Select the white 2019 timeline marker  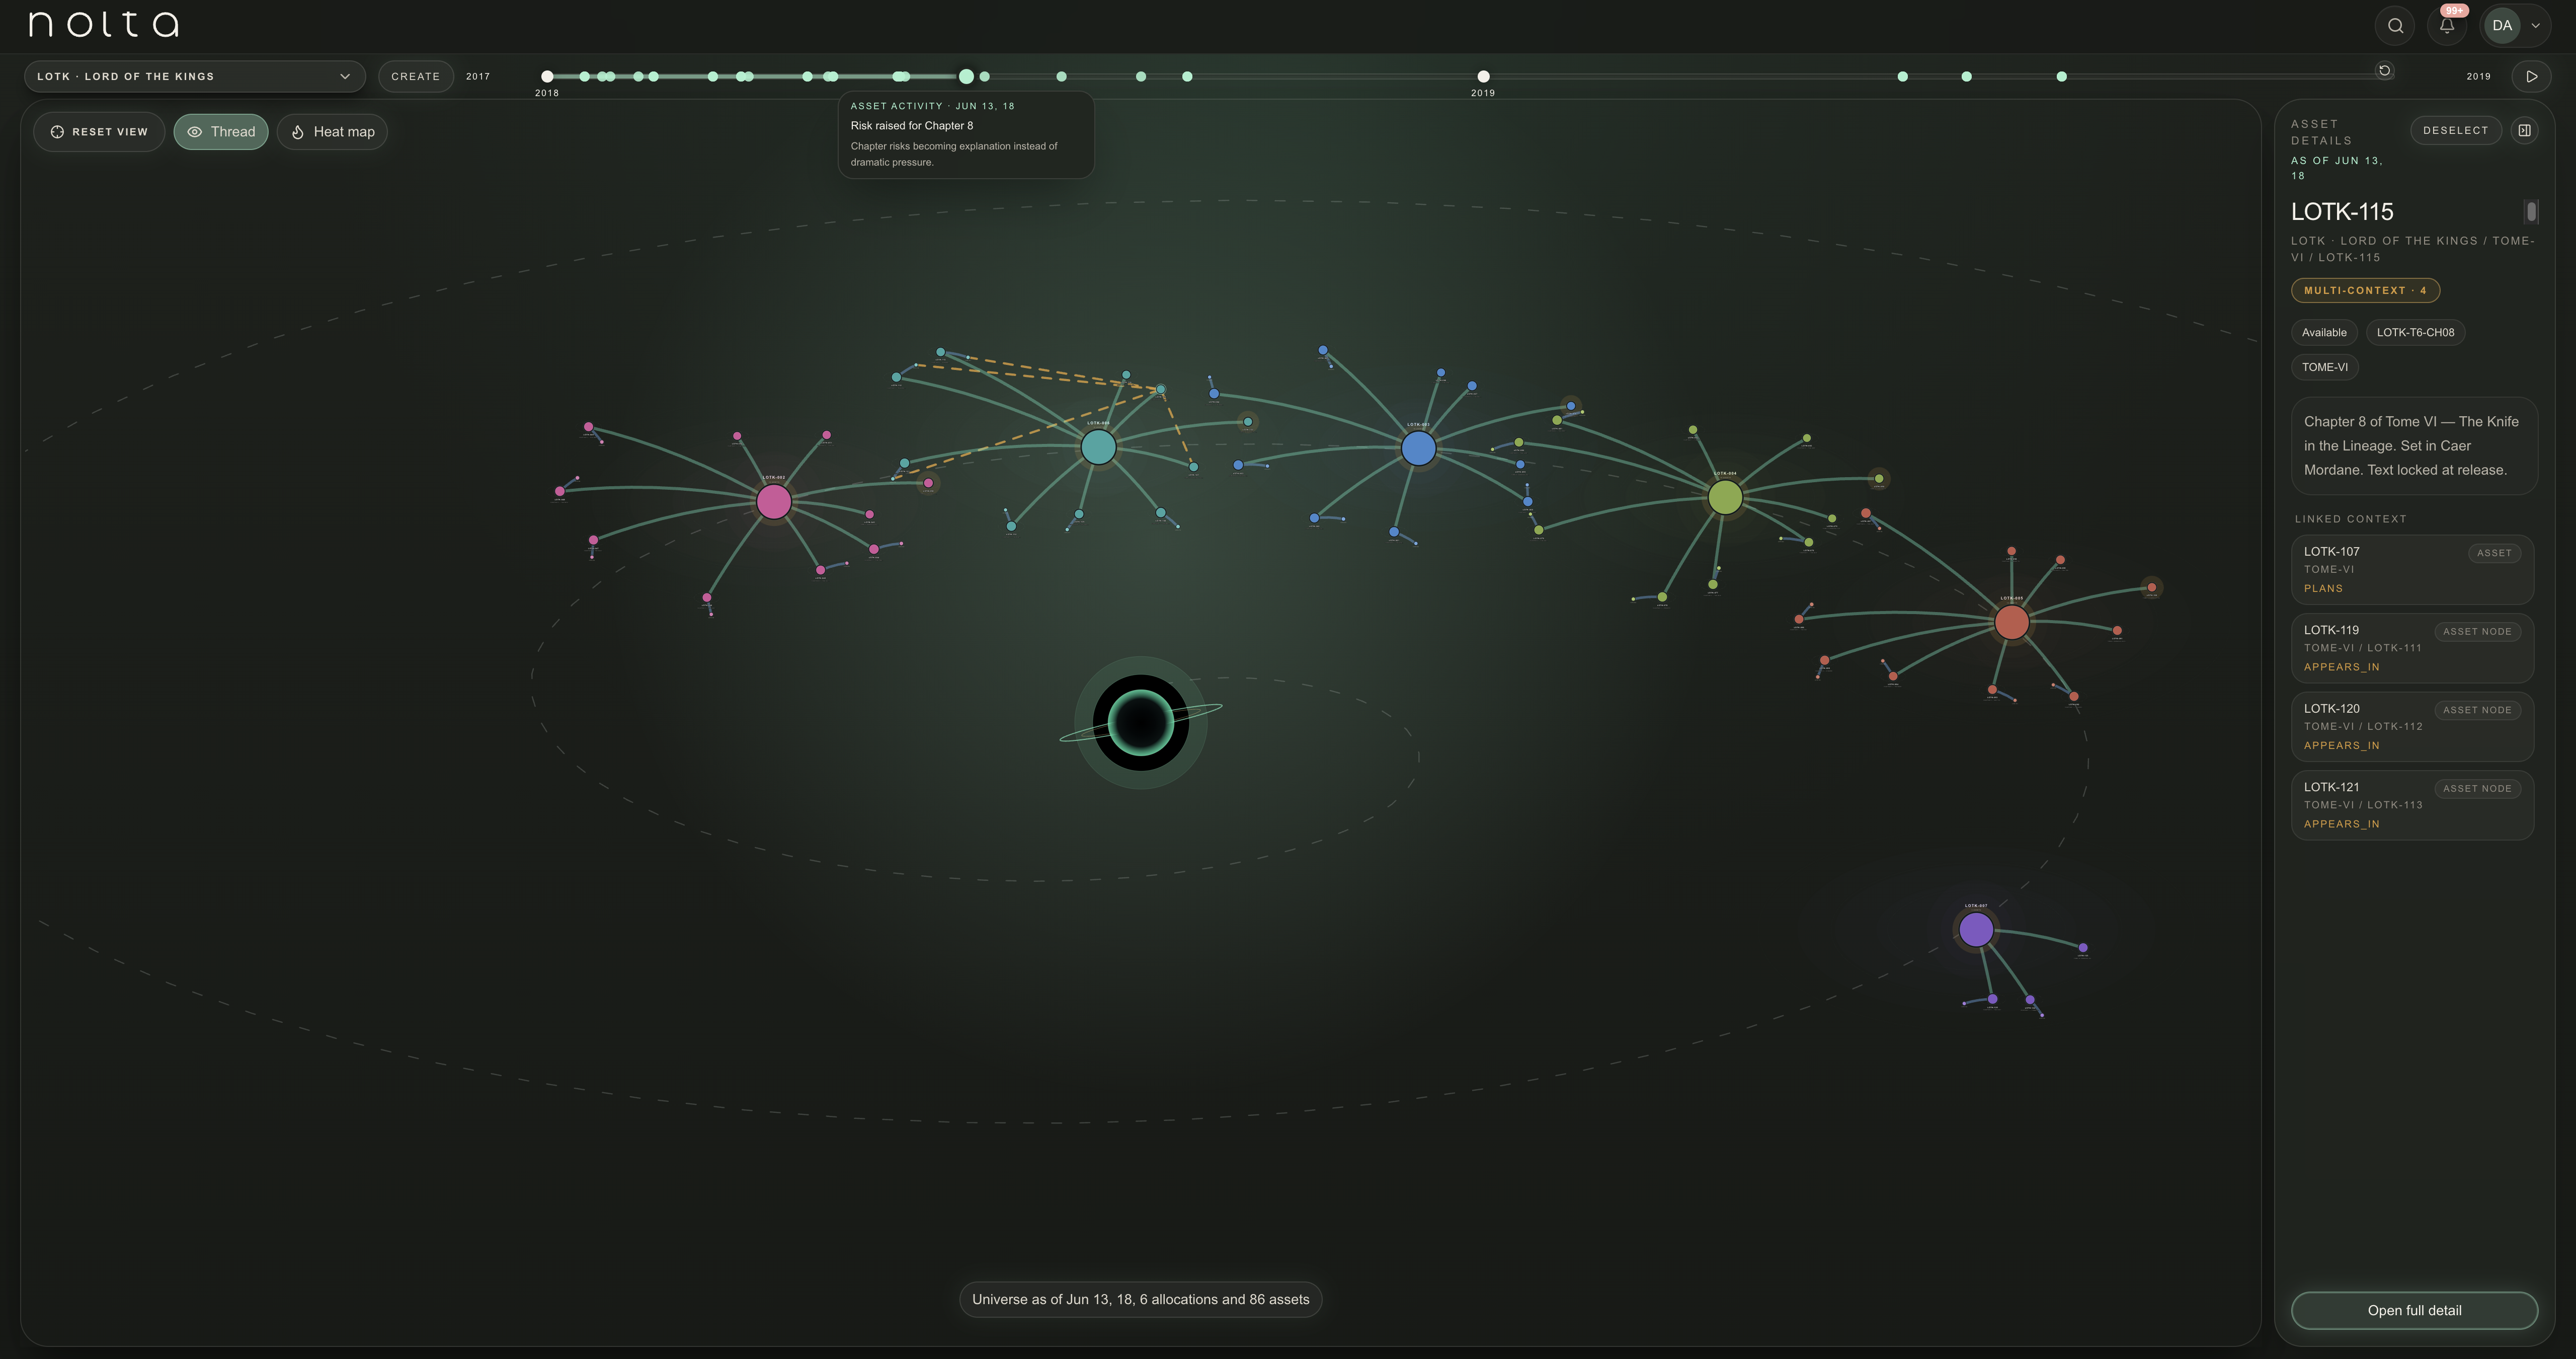(1483, 76)
